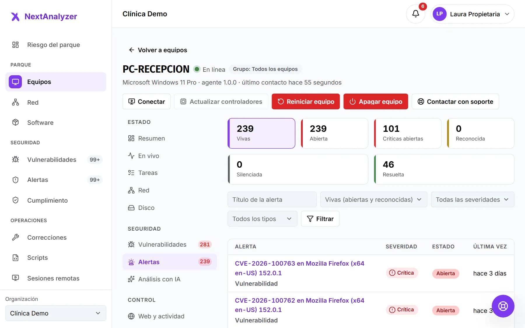Open the Vivas (abiertas y reconocidas) dropdown
525x328 pixels.
click(374, 199)
